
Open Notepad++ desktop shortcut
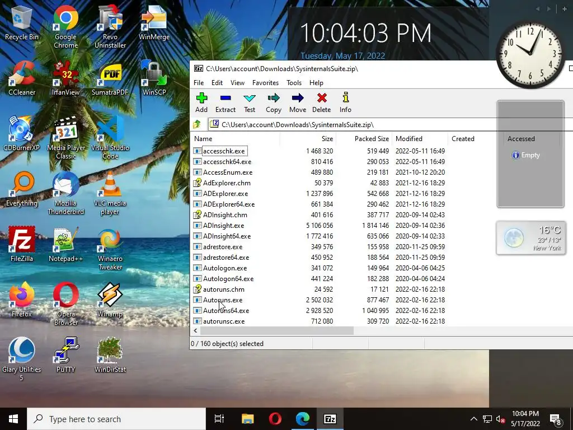(66, 244)
